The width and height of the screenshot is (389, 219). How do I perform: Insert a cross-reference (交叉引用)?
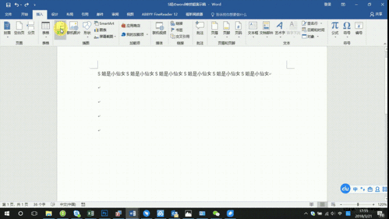[180, 36]
